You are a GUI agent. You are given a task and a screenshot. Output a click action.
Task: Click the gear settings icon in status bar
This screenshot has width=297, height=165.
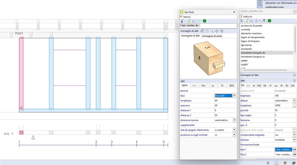tap(285, 162)
